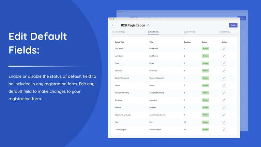The width and height of the screenshot is (261, 147).
Task: Click the Active badge for Address
Action: coord(205,107)
